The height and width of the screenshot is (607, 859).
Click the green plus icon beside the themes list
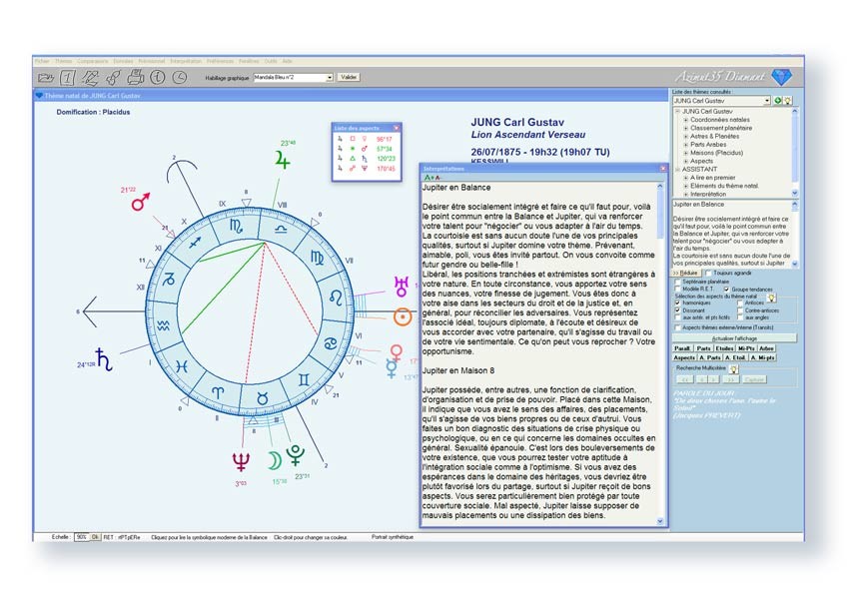[x=777, y=100]
